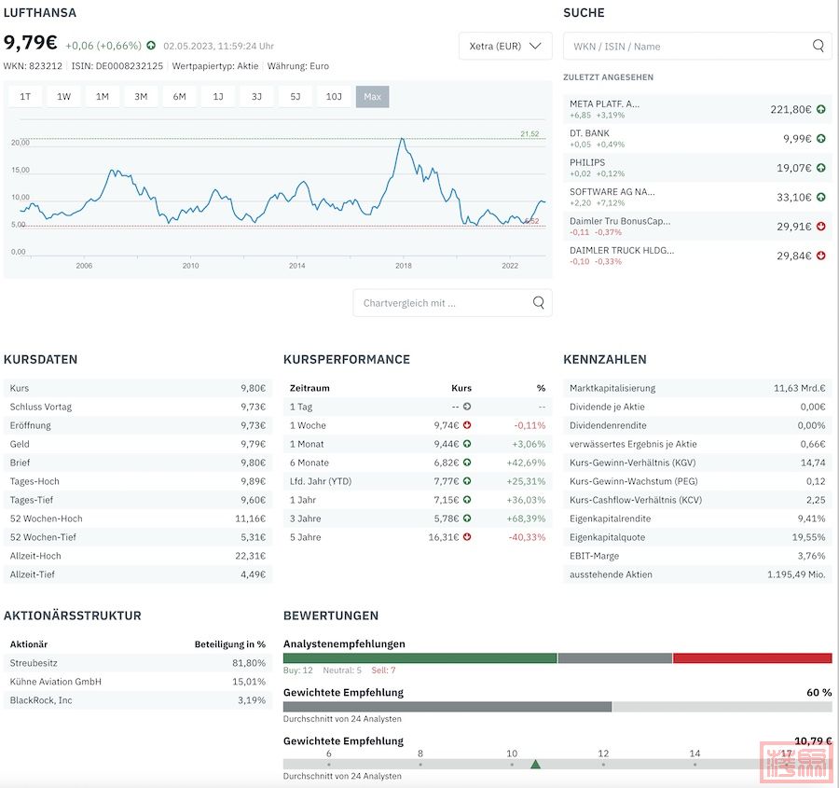
Task: Click the Allzeit-Tief value 4,49€
Action: [253, 574]
